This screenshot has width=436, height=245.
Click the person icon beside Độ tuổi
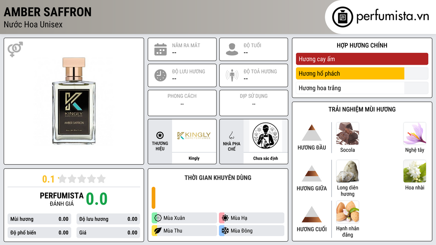point(232,49)
